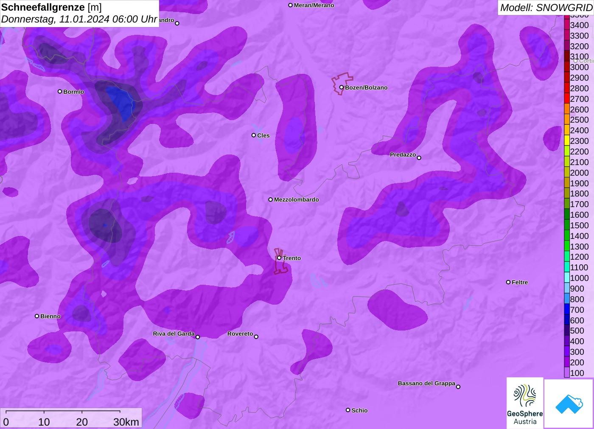Click the 20 scale bar label
The image size is (594, 429).
(82, 422)
